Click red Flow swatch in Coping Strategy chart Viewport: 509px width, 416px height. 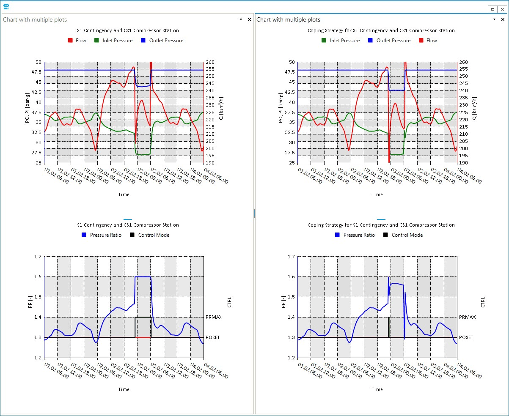click(421, 41)
